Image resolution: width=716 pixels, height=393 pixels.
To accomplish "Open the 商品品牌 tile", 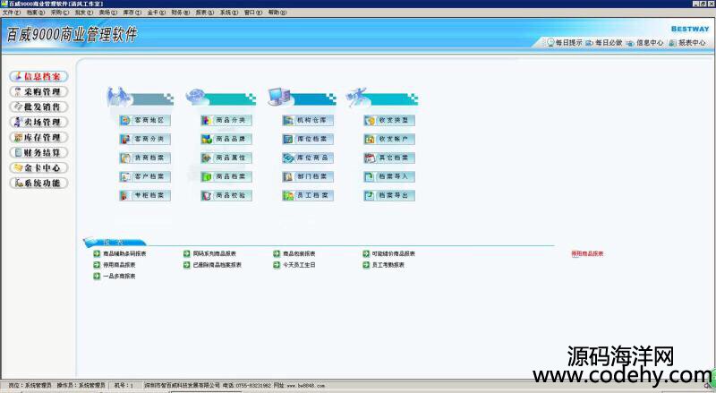I will 226,139.
